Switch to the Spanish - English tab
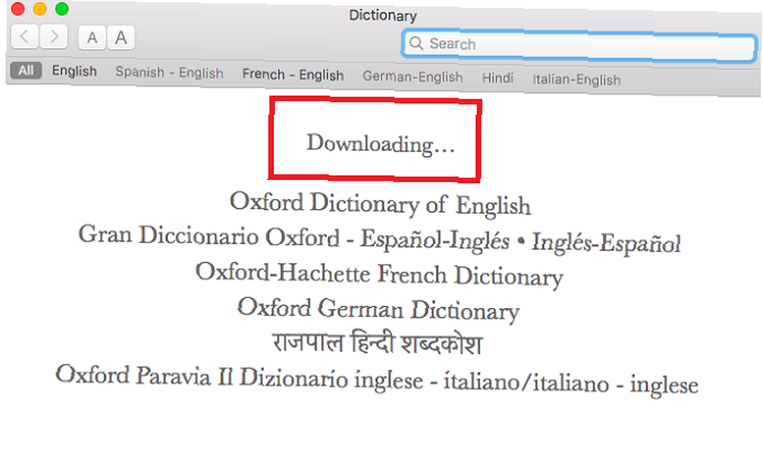The height and width of the screenshot is (452, 763). coord(169,72)
